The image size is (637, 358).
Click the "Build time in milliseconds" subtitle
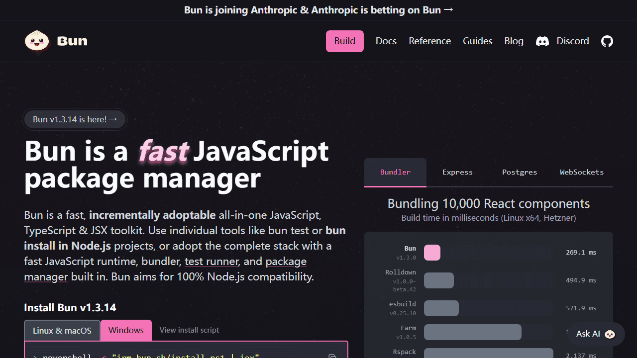tap(489, 218)
